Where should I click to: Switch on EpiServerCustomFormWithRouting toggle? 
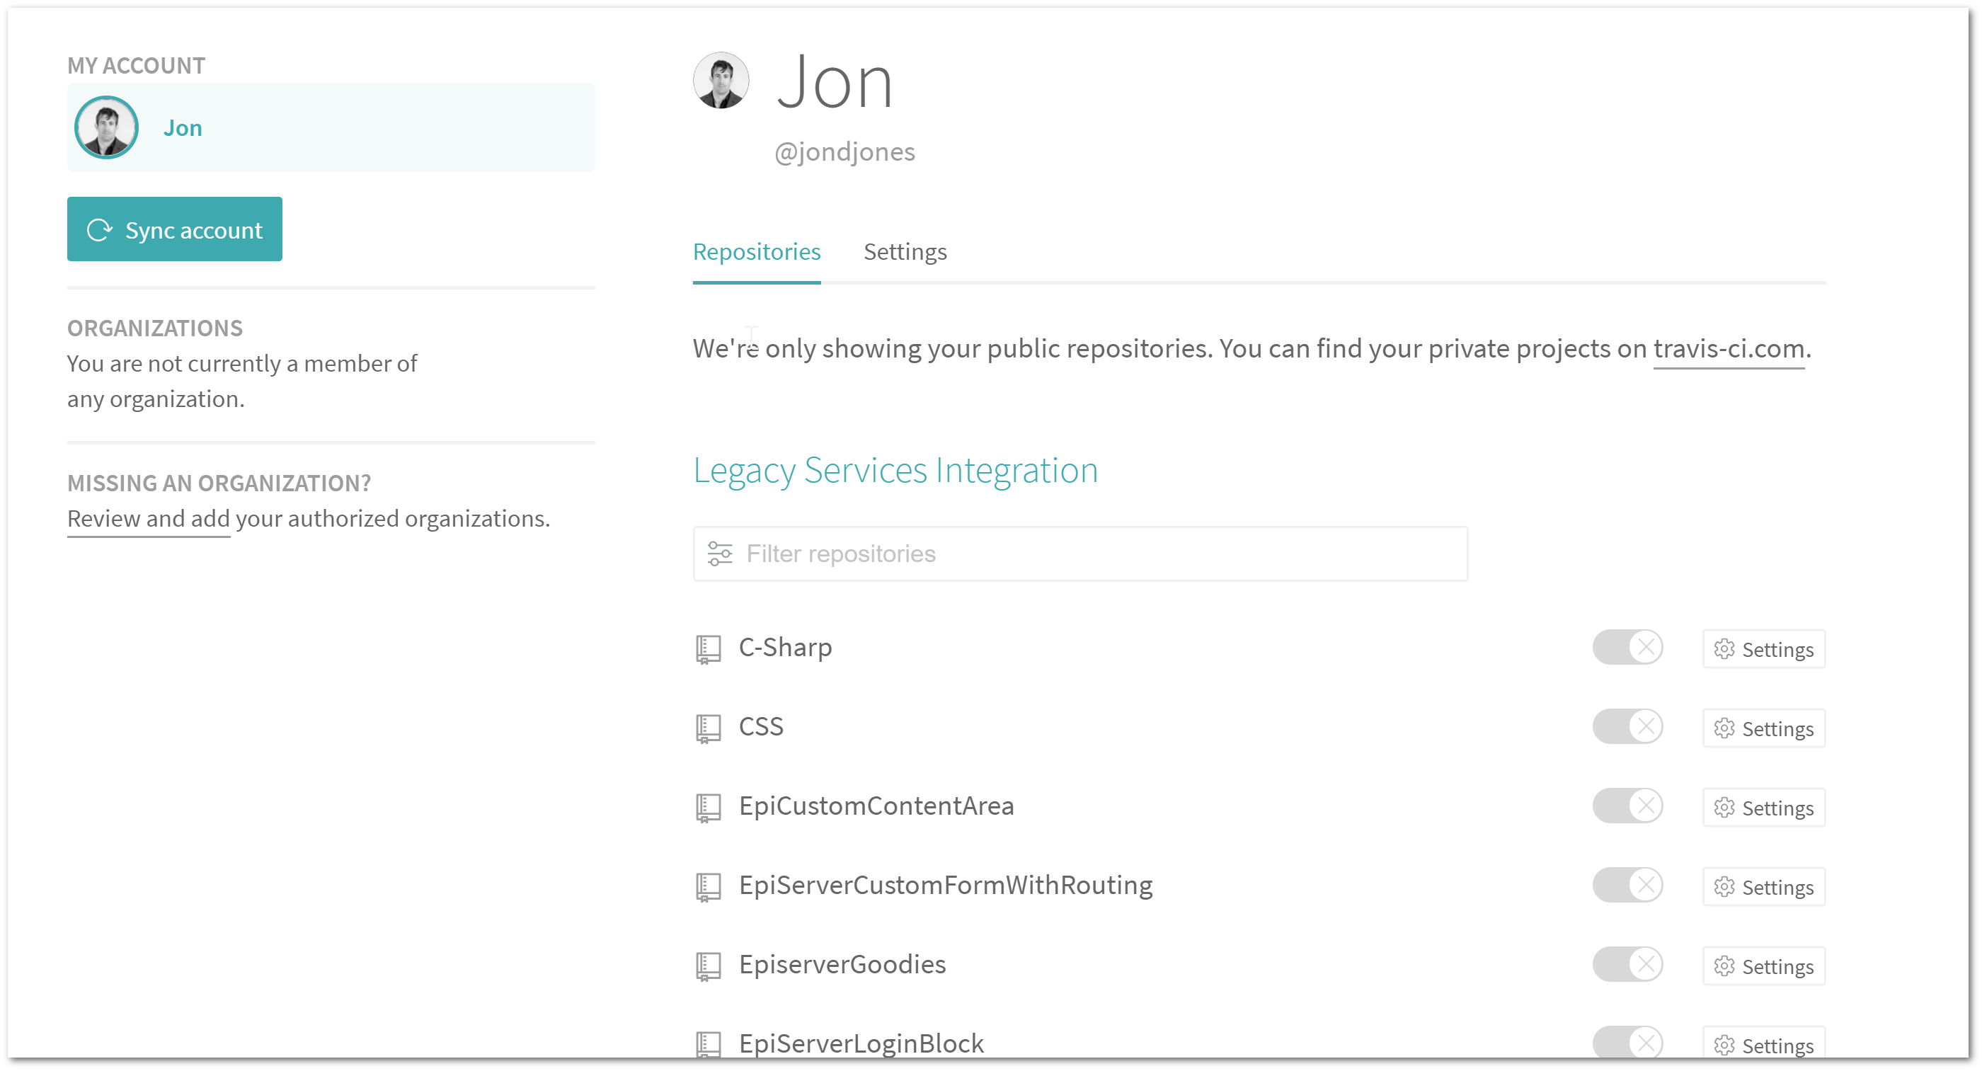click(x=1627, y=885)
